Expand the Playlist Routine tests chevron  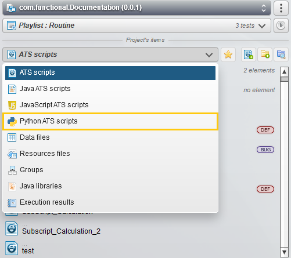(x=262, y=26)
